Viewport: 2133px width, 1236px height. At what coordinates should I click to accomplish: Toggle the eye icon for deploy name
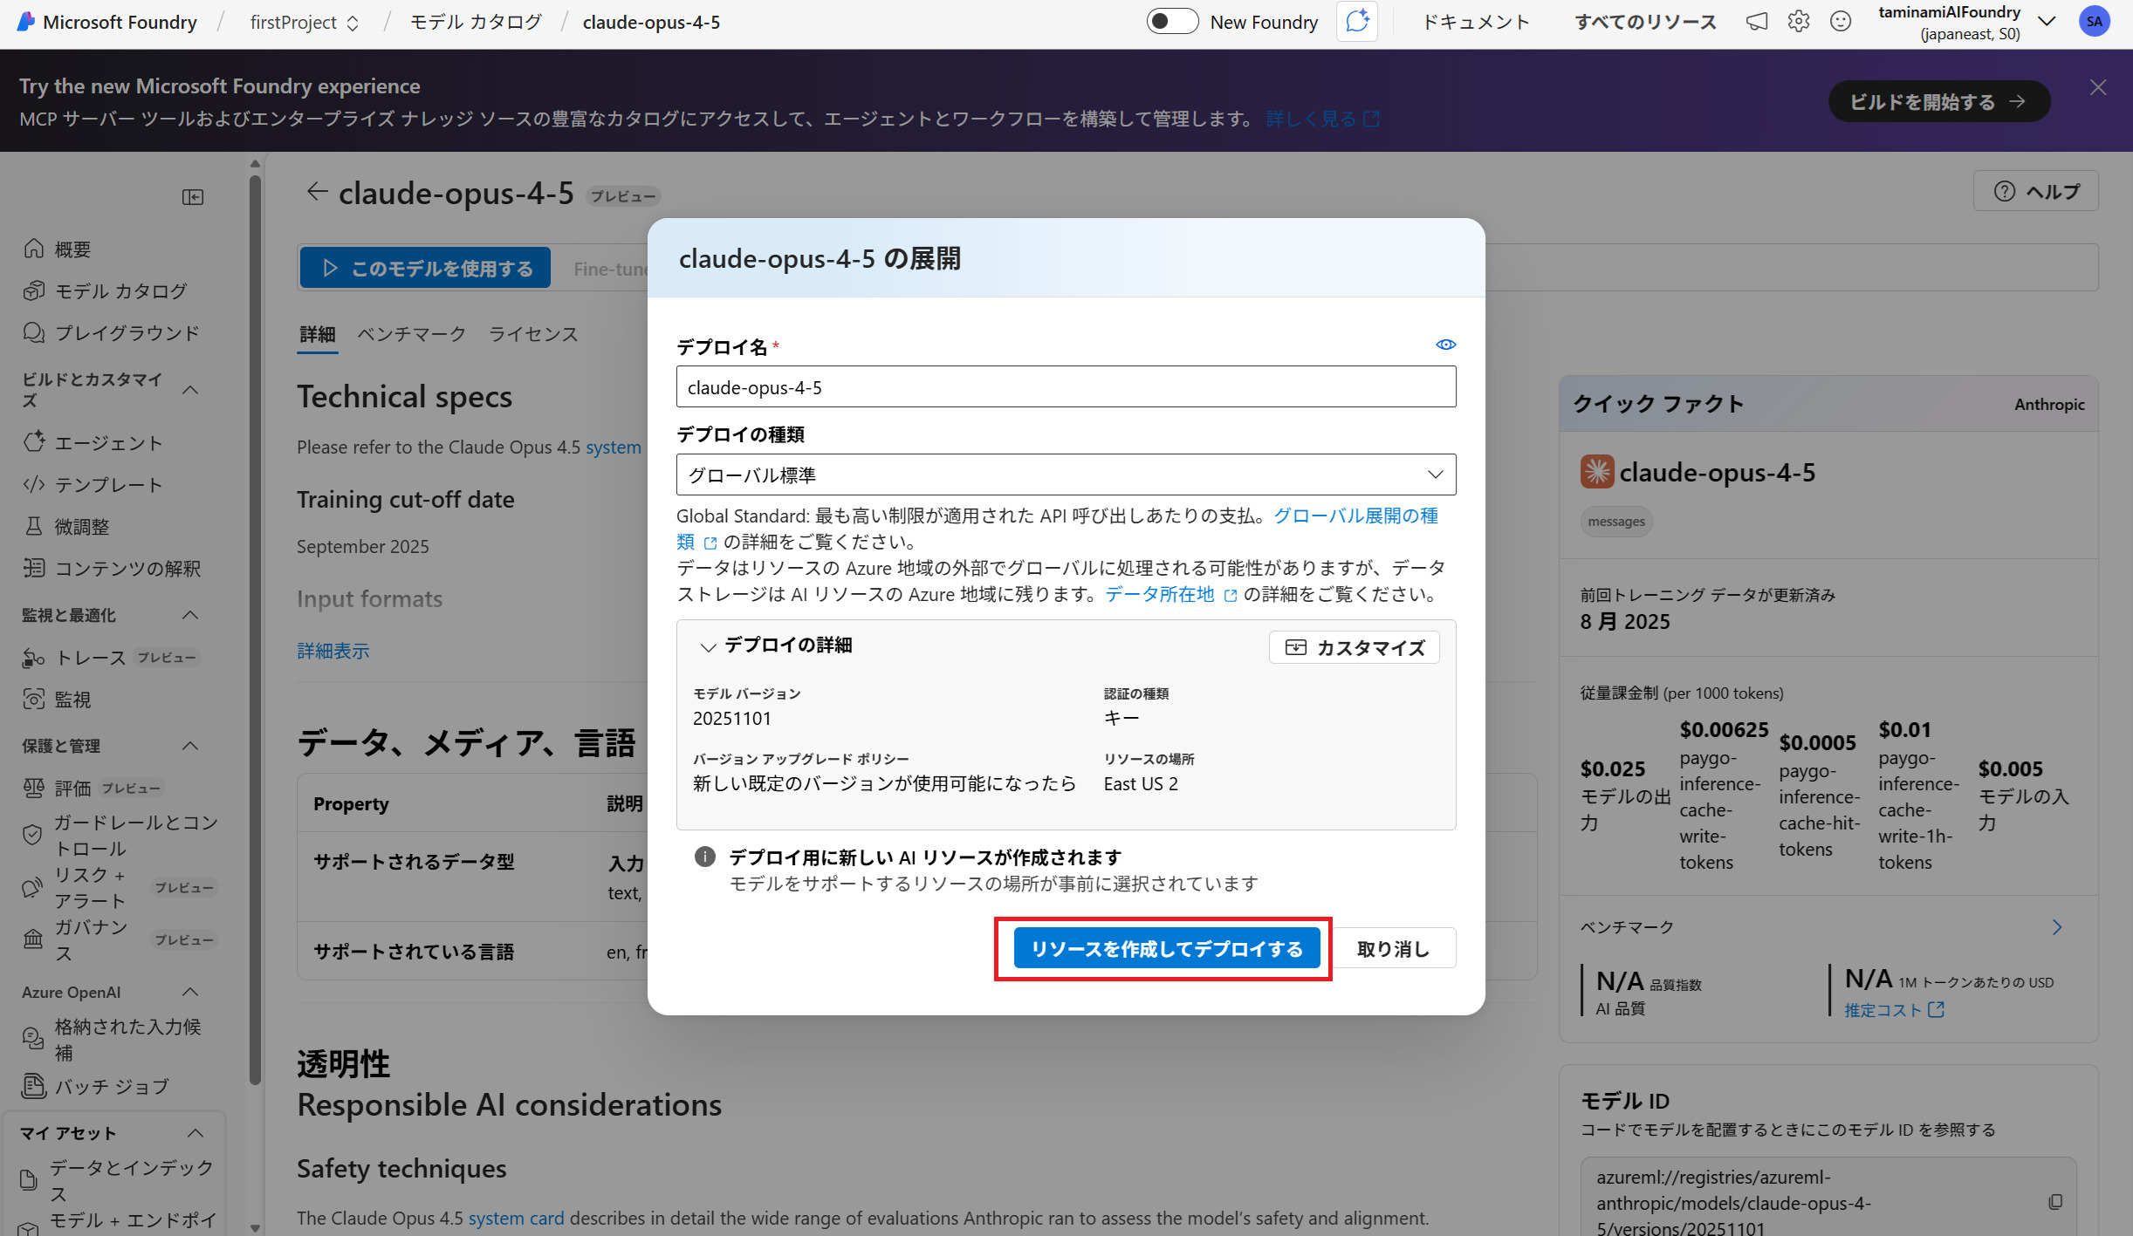click(x=1445, y=345)
